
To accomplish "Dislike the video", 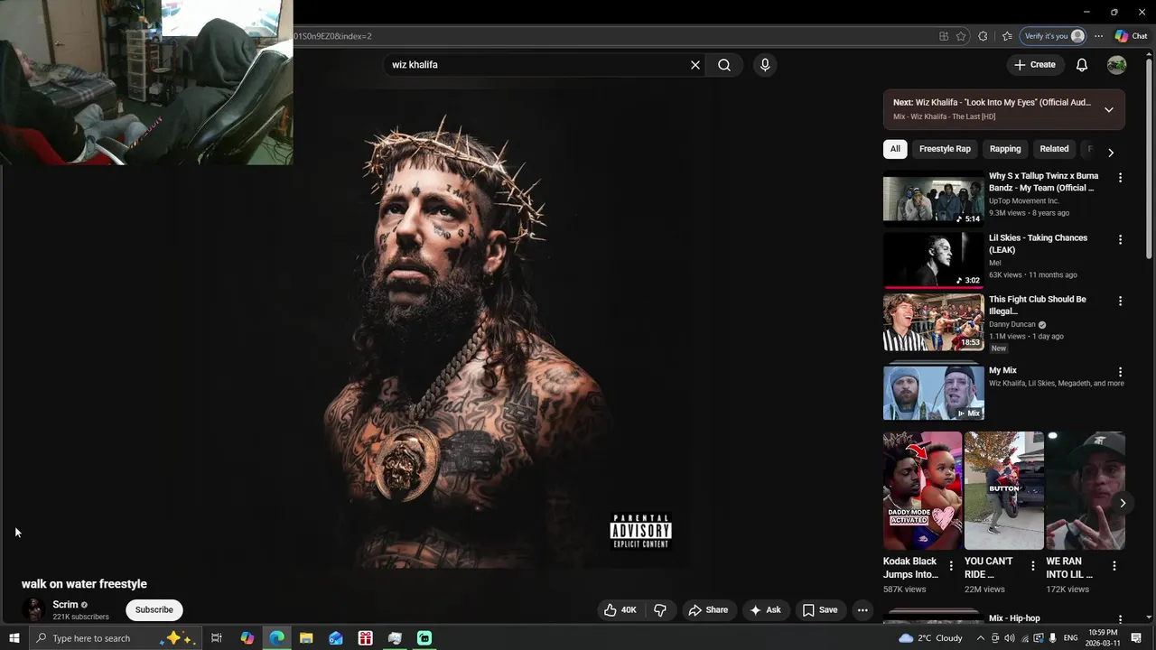I will 660,610.
